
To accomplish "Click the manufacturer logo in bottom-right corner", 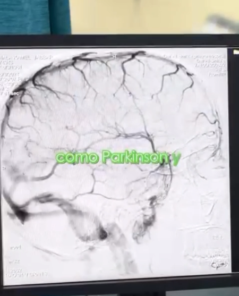I will click(x=219, y=265).
